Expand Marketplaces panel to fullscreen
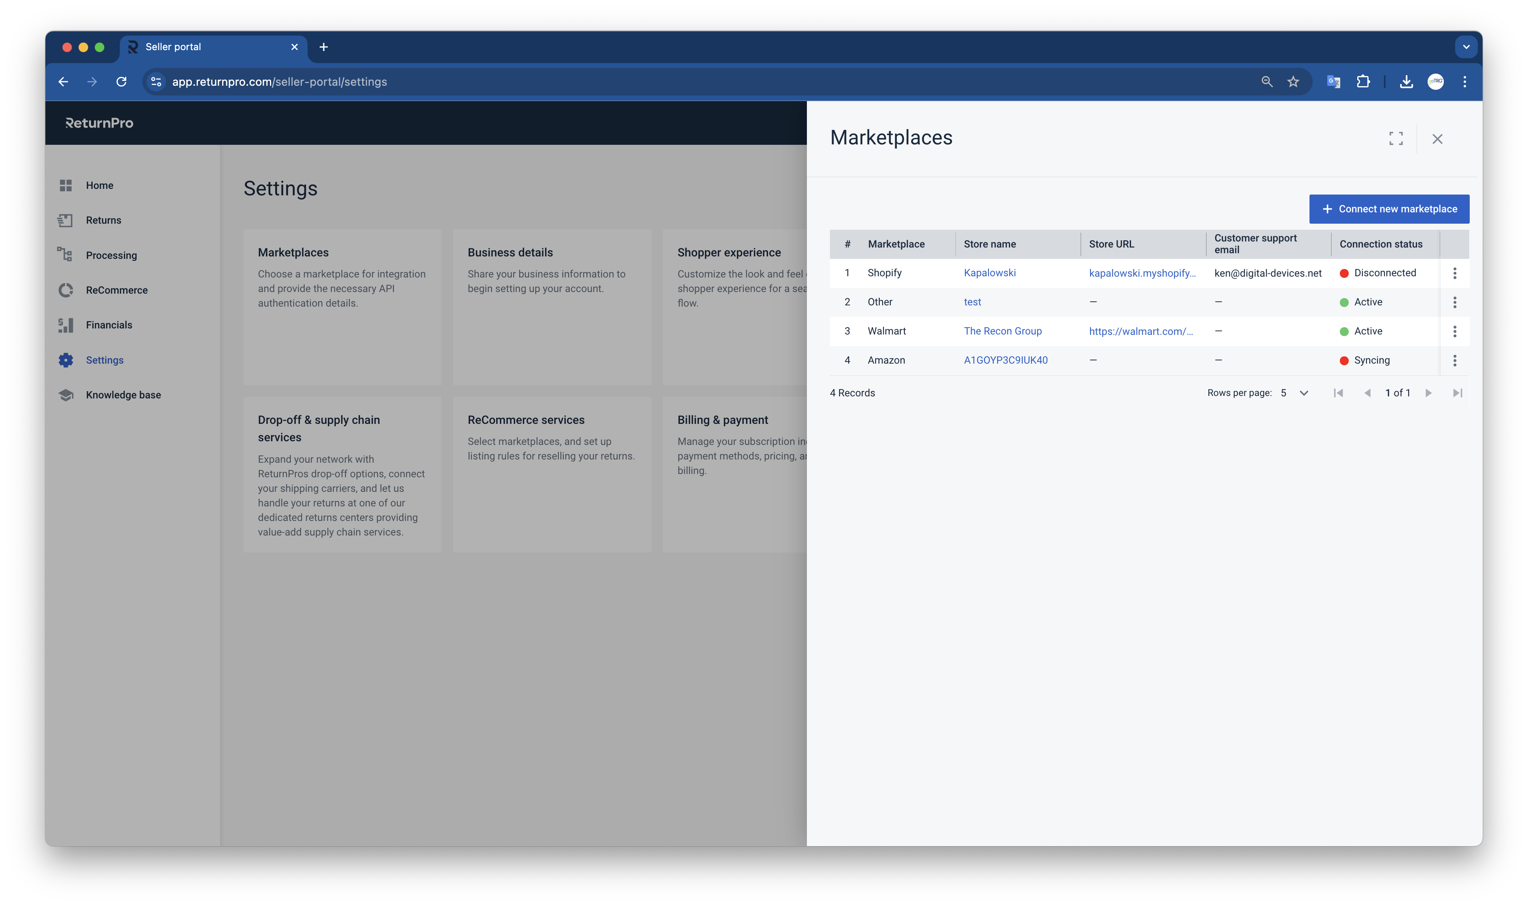 click(1396, 139)
